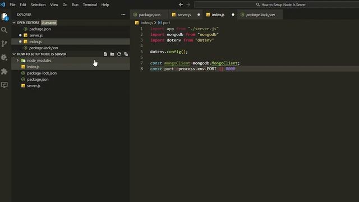Click mongoClient variable on line 7

pos(177,63)
